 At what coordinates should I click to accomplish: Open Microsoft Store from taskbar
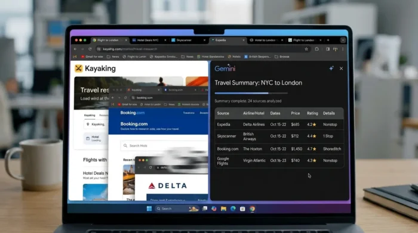242,209
